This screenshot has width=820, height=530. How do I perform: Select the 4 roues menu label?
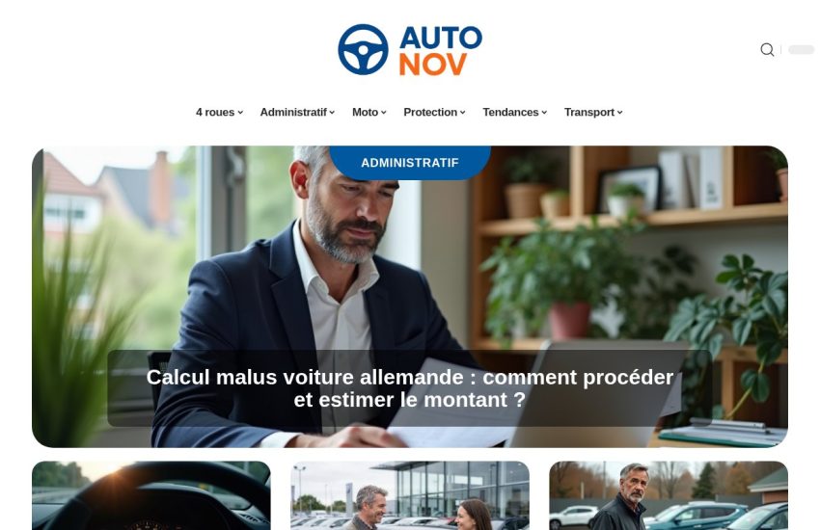215,113
